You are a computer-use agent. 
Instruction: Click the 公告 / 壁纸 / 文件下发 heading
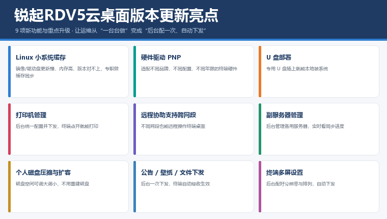173,172
